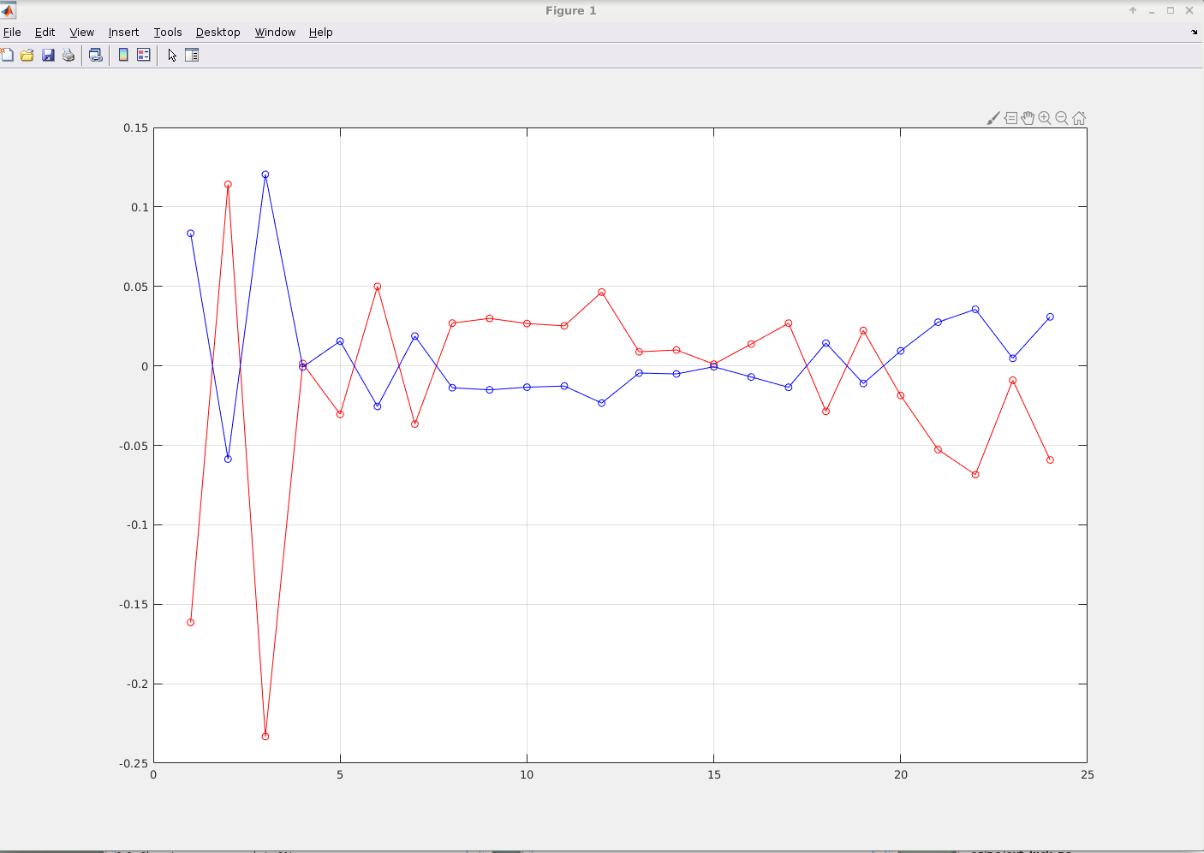Select the Brush data tool above axes
This screenshot has width=1204, height=853.
(993, 118)
